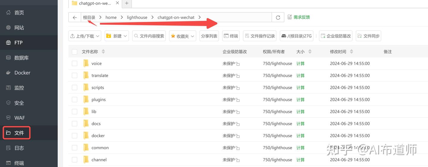The image size is (428, 167).
Task: Check the common folder checkbox
Action: click(75, 148)
